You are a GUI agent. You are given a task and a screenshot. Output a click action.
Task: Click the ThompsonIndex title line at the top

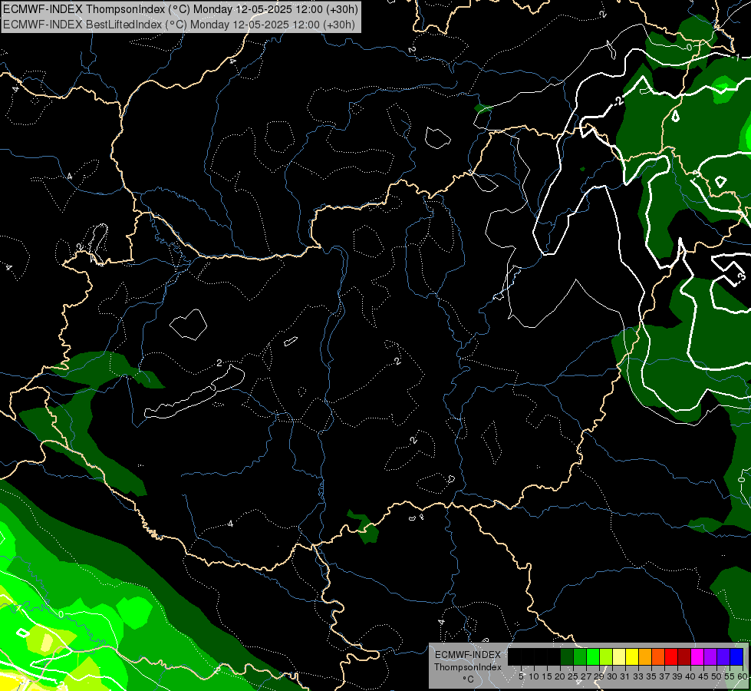click(180, 8)
